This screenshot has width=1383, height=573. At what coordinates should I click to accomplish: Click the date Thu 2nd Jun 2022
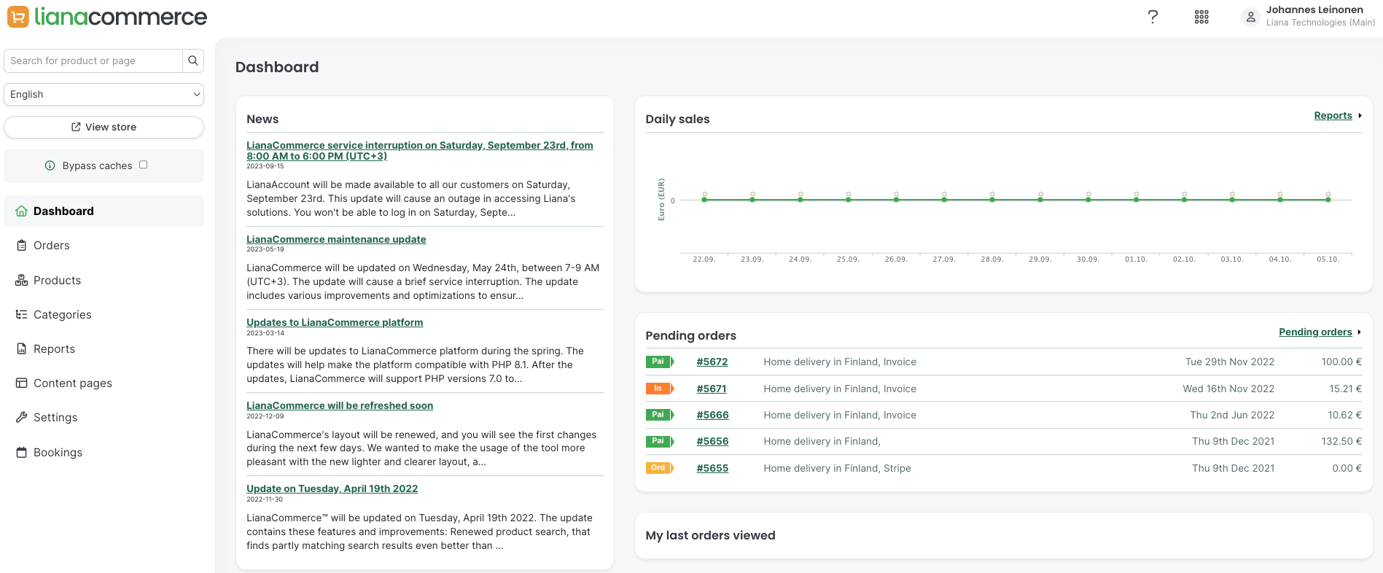(x=1232, y=415)
